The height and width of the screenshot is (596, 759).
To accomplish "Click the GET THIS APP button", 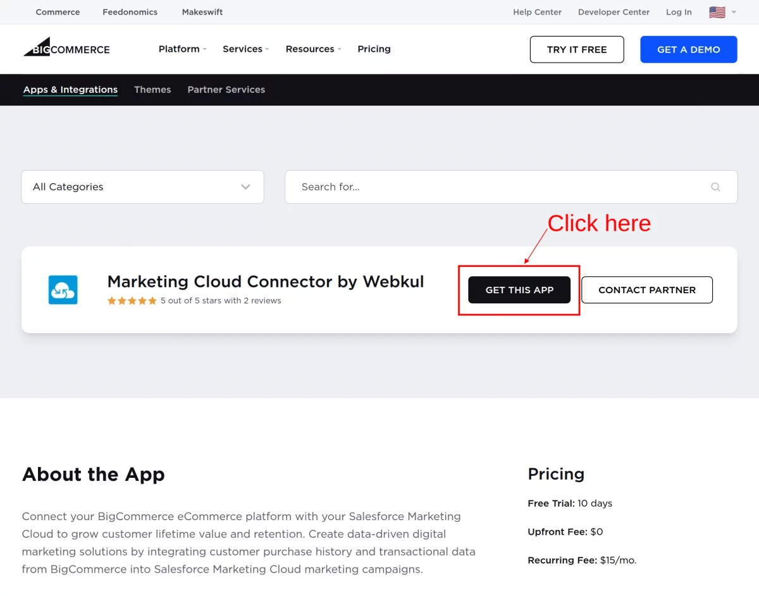I will click(x=519, y=290).
